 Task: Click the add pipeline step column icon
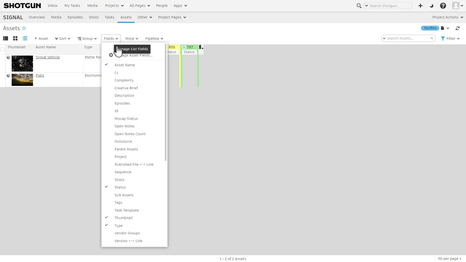coord(201,47)
